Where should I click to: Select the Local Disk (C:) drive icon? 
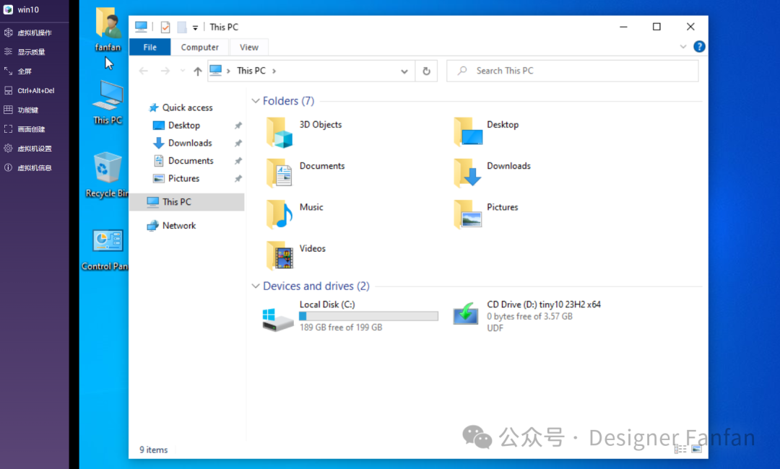(x=278, y=317)
